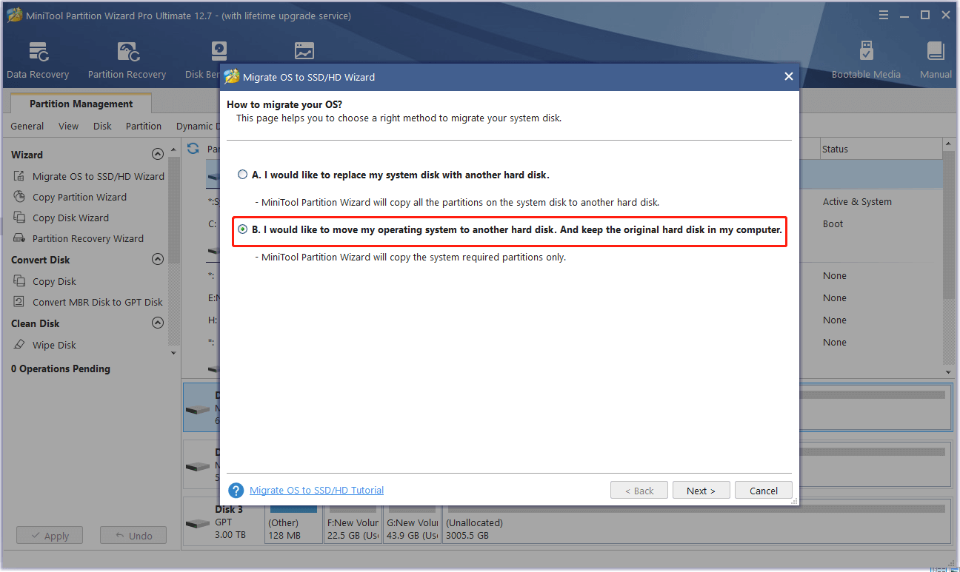Click the Undo button
The height and width of the screenshot is (572, 960).
tap(133, 536)
